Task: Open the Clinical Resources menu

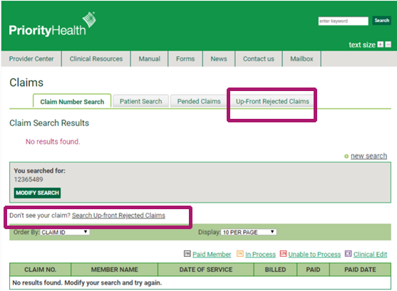Action: click(x=96, y=59)
